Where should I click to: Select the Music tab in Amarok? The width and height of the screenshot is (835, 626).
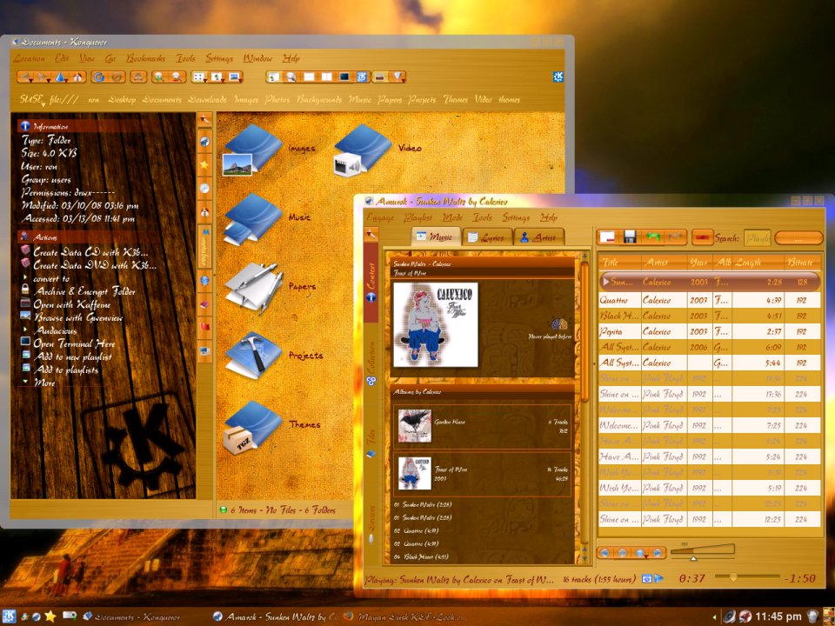coord(435,236)
